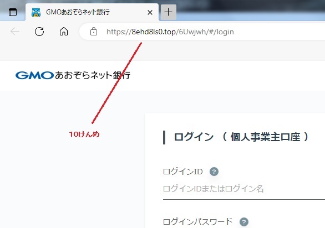The width and height of the screenshot is (325, 228).
Task: Click the address bar URL text
Action: 170,32
